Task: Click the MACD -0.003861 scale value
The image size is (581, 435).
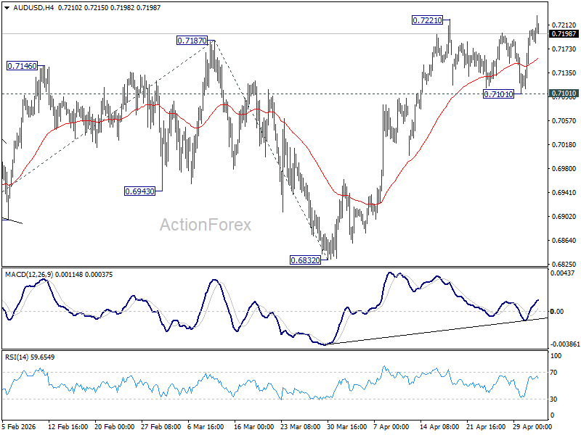Action: pyautogui.click(x=565, y=344)
